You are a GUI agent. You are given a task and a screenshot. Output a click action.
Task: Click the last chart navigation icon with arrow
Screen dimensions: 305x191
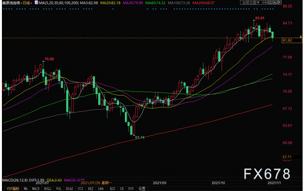279,2
